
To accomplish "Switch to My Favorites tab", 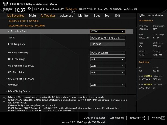I will [16, 16].
